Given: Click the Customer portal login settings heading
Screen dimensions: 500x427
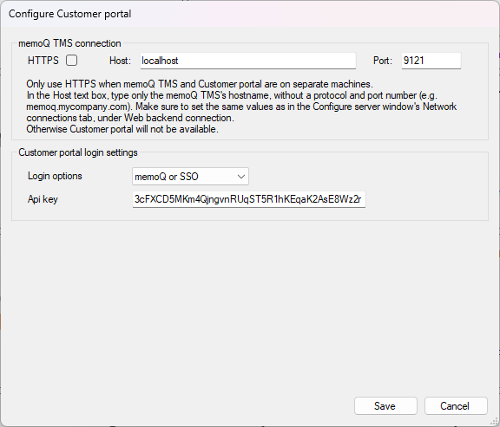Looking at the screenshot, I should pyautogui.click(x=78, y=152).
